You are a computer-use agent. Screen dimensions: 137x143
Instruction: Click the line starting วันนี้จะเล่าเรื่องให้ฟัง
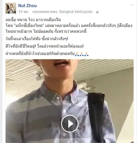coord(37,39)
